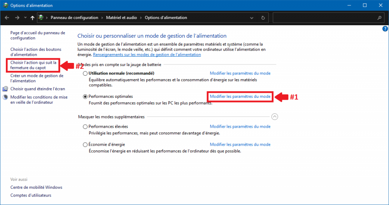Open Modifier les conditions de mise en veille

39,100
